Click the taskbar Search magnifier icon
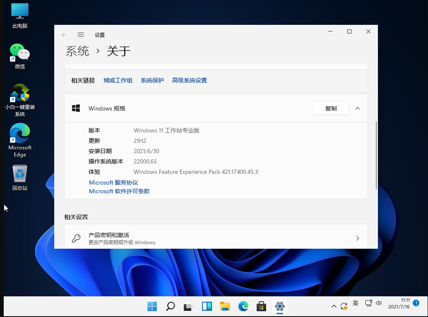Viewport: 428px width, 317px height. (170, 306)
